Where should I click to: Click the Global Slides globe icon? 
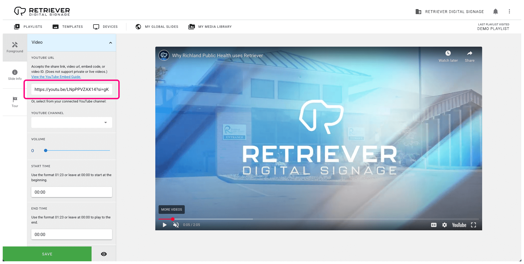[138, 27]
